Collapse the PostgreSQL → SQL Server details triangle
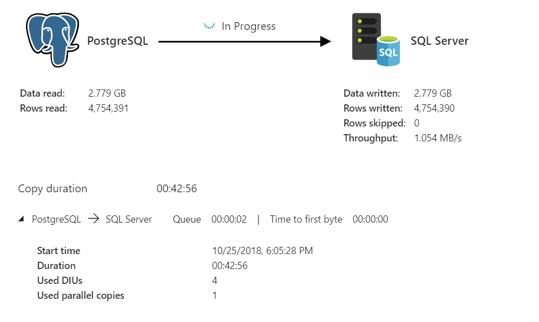The width and height of the screenshot is (539, 322). (x=22, y=219)
